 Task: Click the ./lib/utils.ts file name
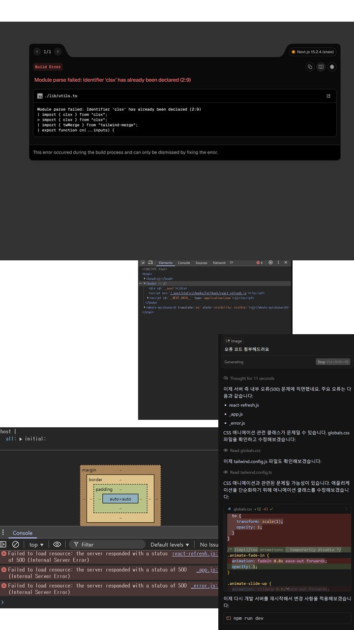point(61,96)
